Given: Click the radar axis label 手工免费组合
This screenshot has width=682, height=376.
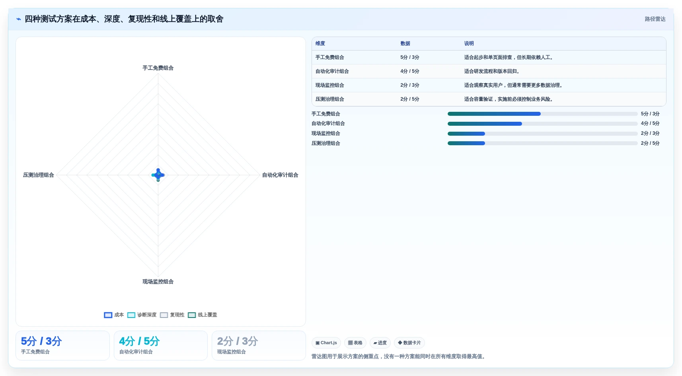Looking at the screenshot, I should 158,68.
